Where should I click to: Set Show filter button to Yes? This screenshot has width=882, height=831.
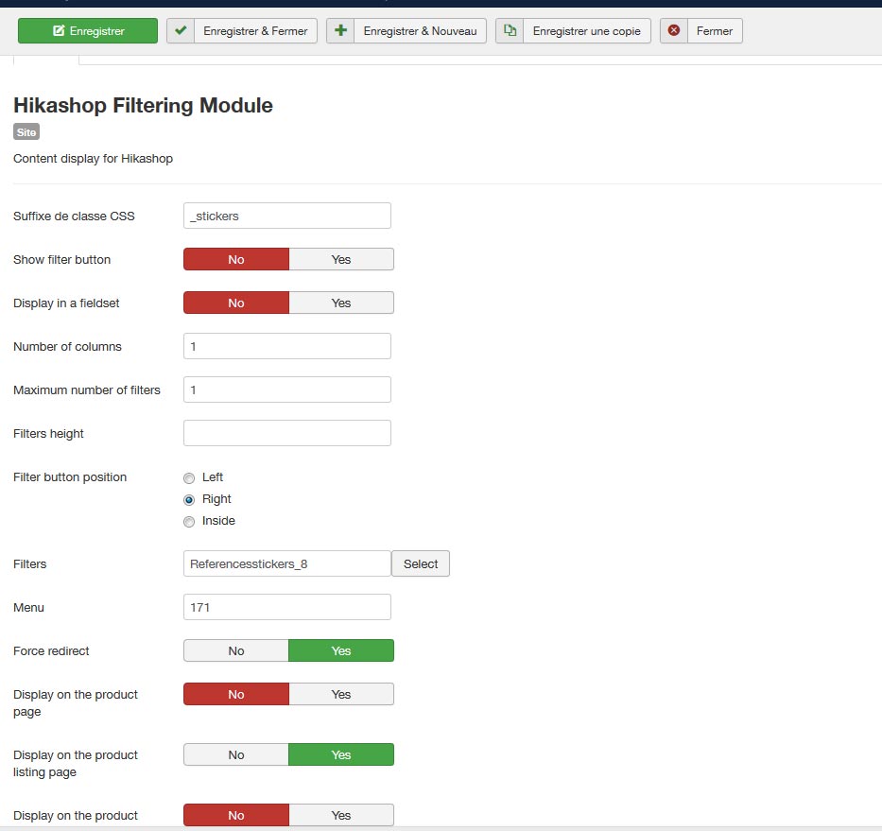click(341, 259)
